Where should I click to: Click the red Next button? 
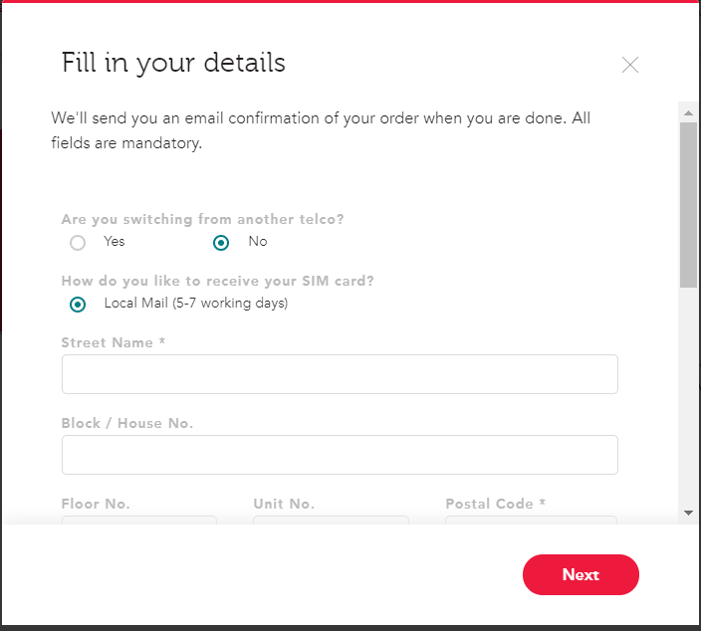coord(581,574)
